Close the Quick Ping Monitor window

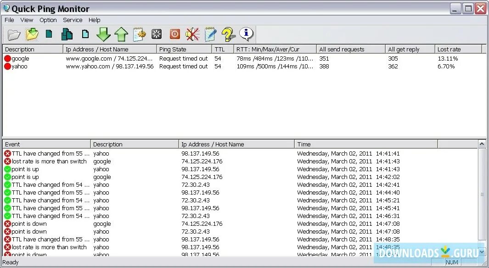point(481,9)
